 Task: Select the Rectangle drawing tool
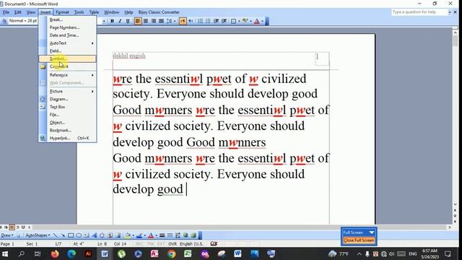71,235
